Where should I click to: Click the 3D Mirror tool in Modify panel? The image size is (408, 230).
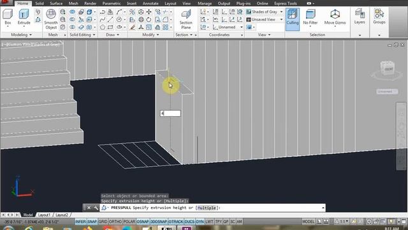(132, 11)
